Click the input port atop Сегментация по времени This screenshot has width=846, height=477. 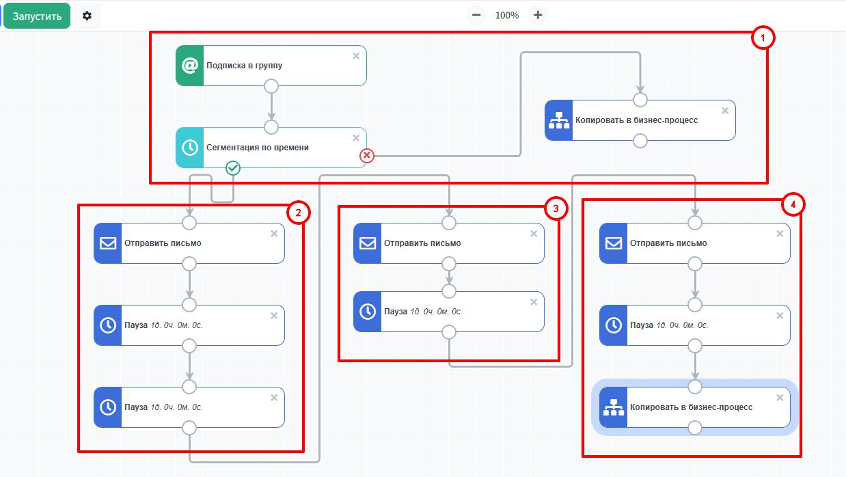click(x=271, y=127)
